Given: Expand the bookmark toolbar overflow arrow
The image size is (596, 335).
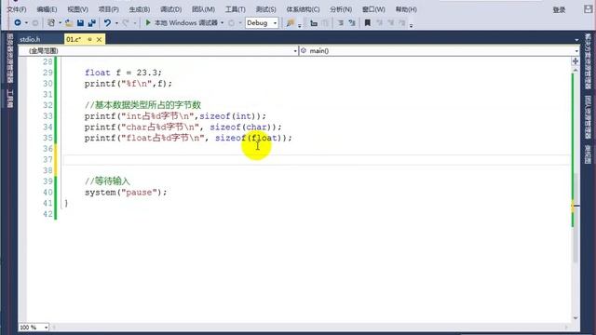Looking at the screenshot, I should pos(412,26).
